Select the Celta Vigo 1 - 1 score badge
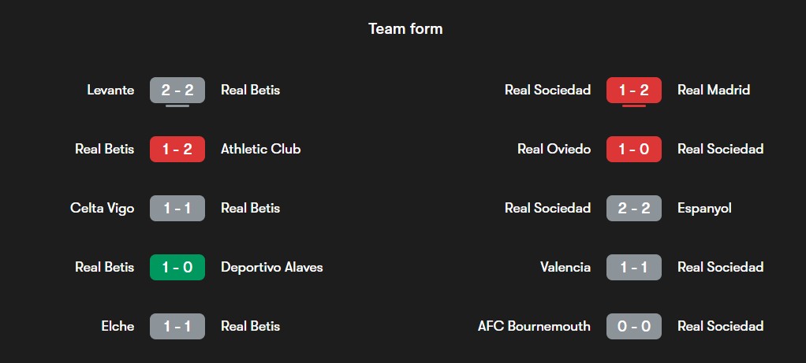 (x=177, y=208)
